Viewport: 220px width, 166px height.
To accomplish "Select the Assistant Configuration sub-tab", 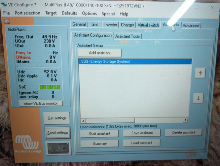I will 93,35.
